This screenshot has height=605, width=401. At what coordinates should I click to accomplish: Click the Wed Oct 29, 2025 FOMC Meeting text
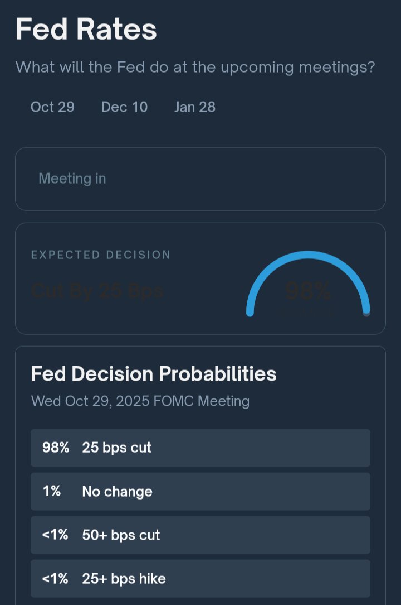coord(140,401)
